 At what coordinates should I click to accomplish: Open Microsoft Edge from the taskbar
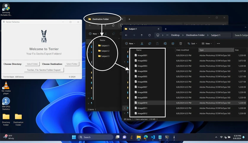tap(146, 137)
